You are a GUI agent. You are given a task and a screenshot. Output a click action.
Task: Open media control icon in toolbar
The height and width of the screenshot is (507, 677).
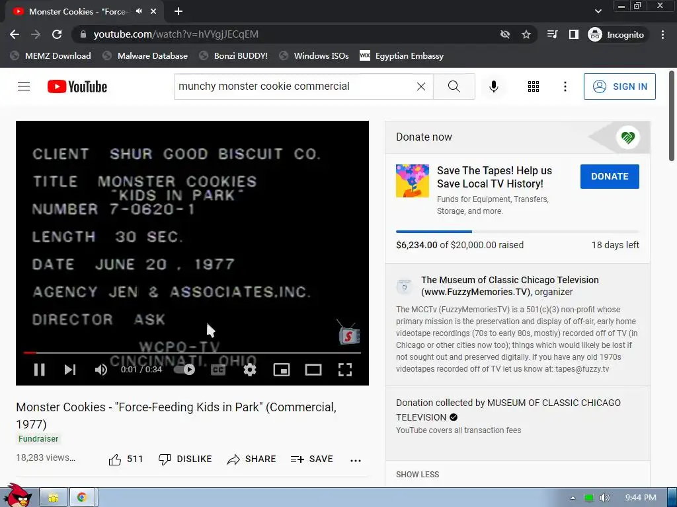point(552,34)
